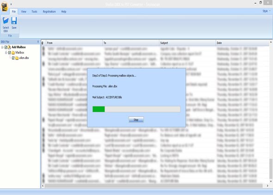Open the View ribbon tab
273x195 pixels.
24,12
